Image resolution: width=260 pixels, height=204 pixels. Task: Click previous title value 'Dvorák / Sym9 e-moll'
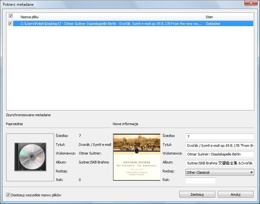(95, 145)
